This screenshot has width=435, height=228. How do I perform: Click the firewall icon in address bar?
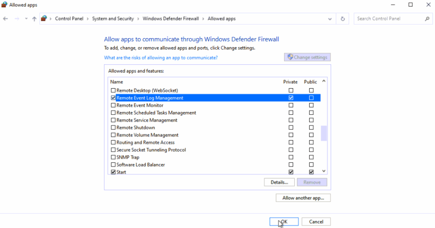[x=44, y=19]
